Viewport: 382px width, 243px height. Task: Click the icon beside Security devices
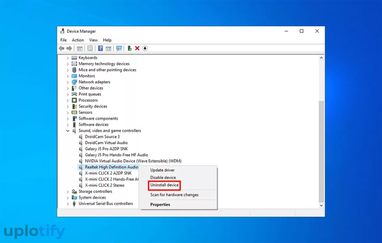point(74,106)
